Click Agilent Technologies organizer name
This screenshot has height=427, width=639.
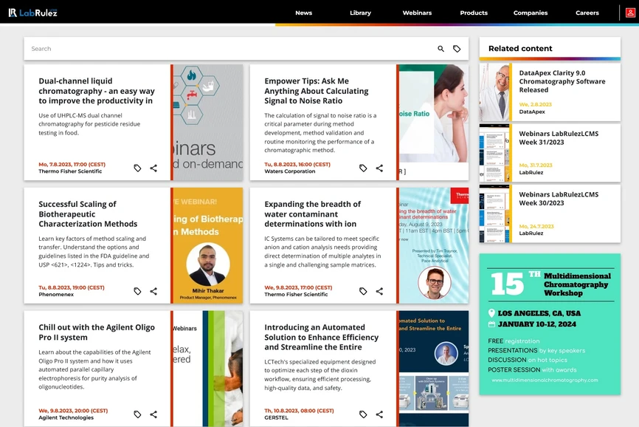point(66,417)
